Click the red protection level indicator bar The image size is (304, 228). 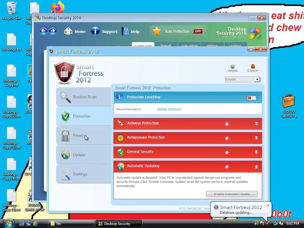[x=252, y=98]
